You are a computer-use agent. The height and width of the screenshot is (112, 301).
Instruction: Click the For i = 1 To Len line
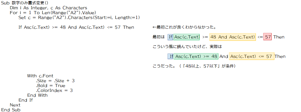53,13
